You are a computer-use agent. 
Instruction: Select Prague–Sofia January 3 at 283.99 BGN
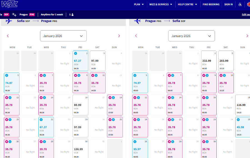[x=226, y=61]
